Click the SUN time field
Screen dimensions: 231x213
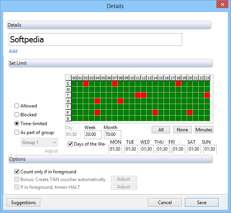point(210,149)
